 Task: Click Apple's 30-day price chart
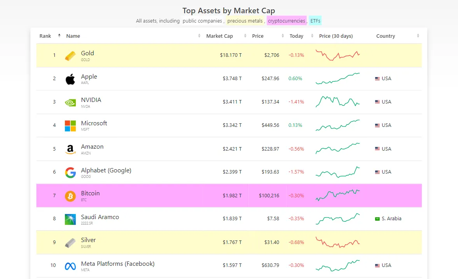337,78
